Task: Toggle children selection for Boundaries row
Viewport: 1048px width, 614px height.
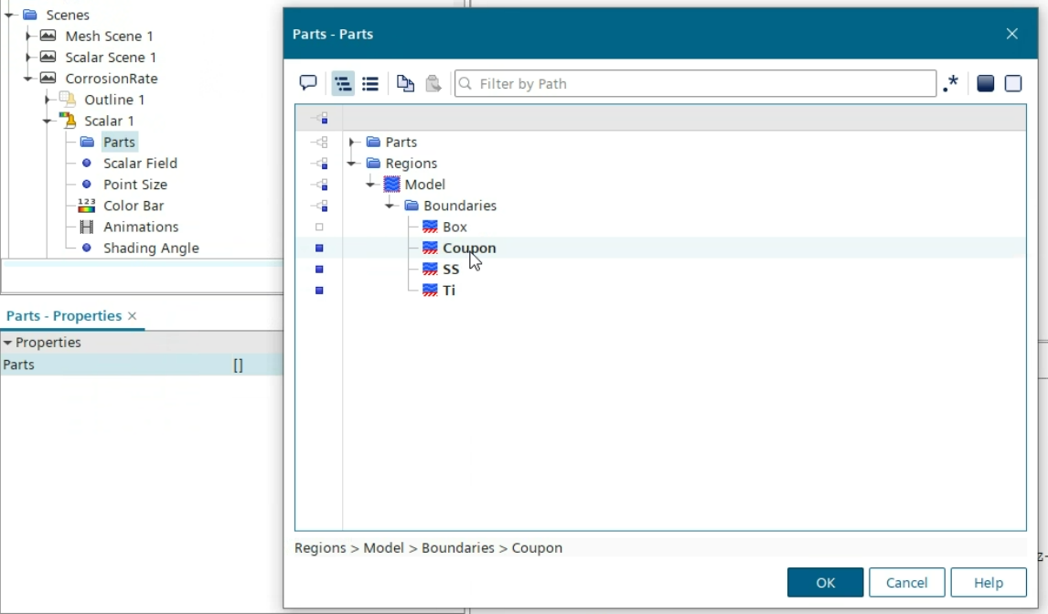Action: click(x=320, y=206)
